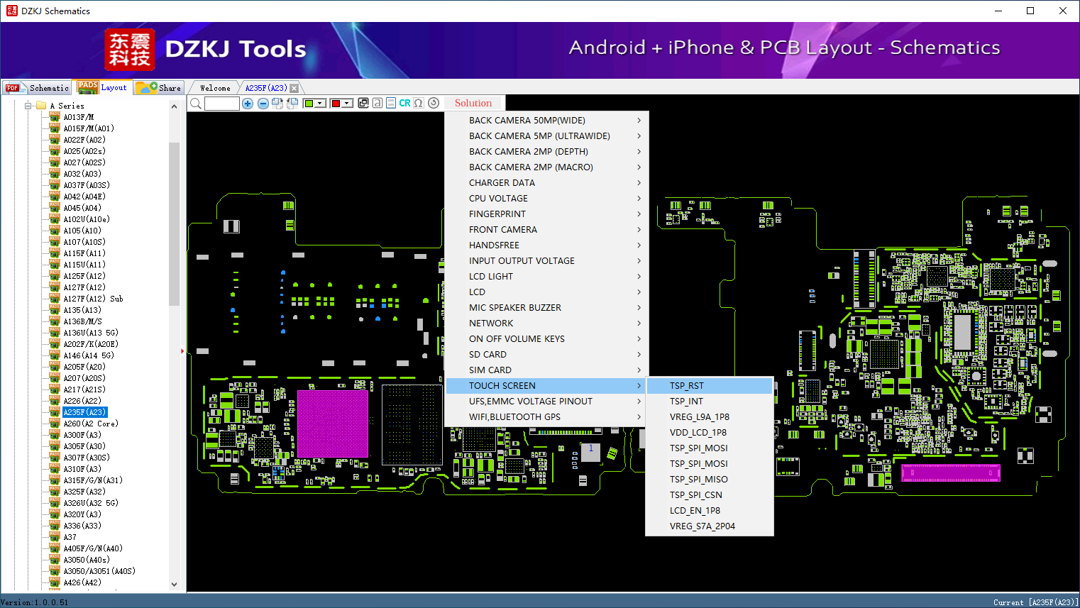
Task: Click the PADS icon beside A320Y(A3)
Action: 55,514
